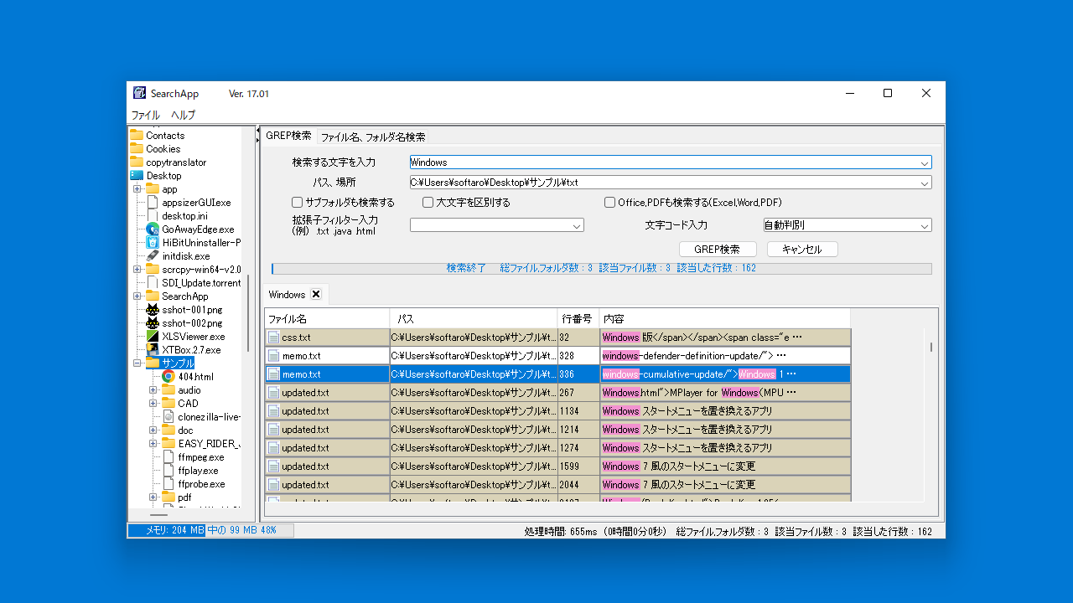Toggle the 大文字を区別する checkbox
The image size is (1073, 603).
428,202
